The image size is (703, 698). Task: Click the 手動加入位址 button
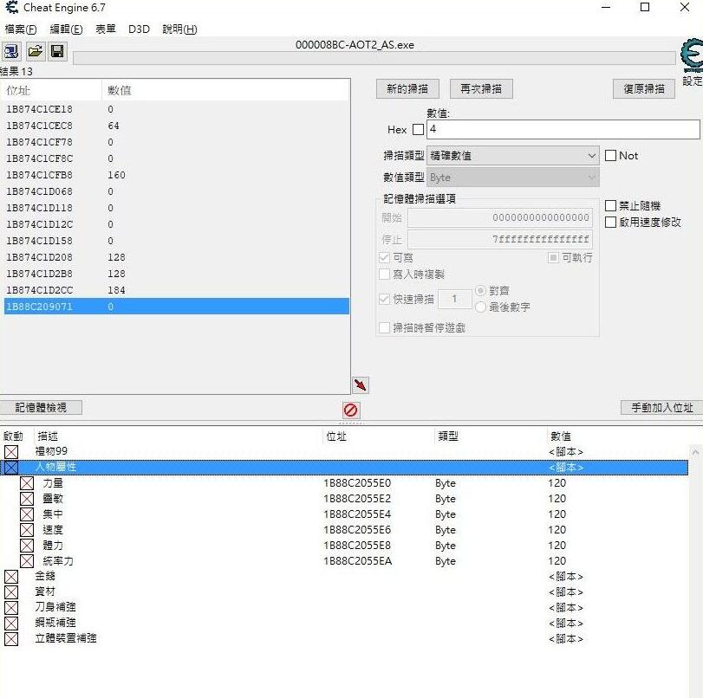tap(661, 408)
